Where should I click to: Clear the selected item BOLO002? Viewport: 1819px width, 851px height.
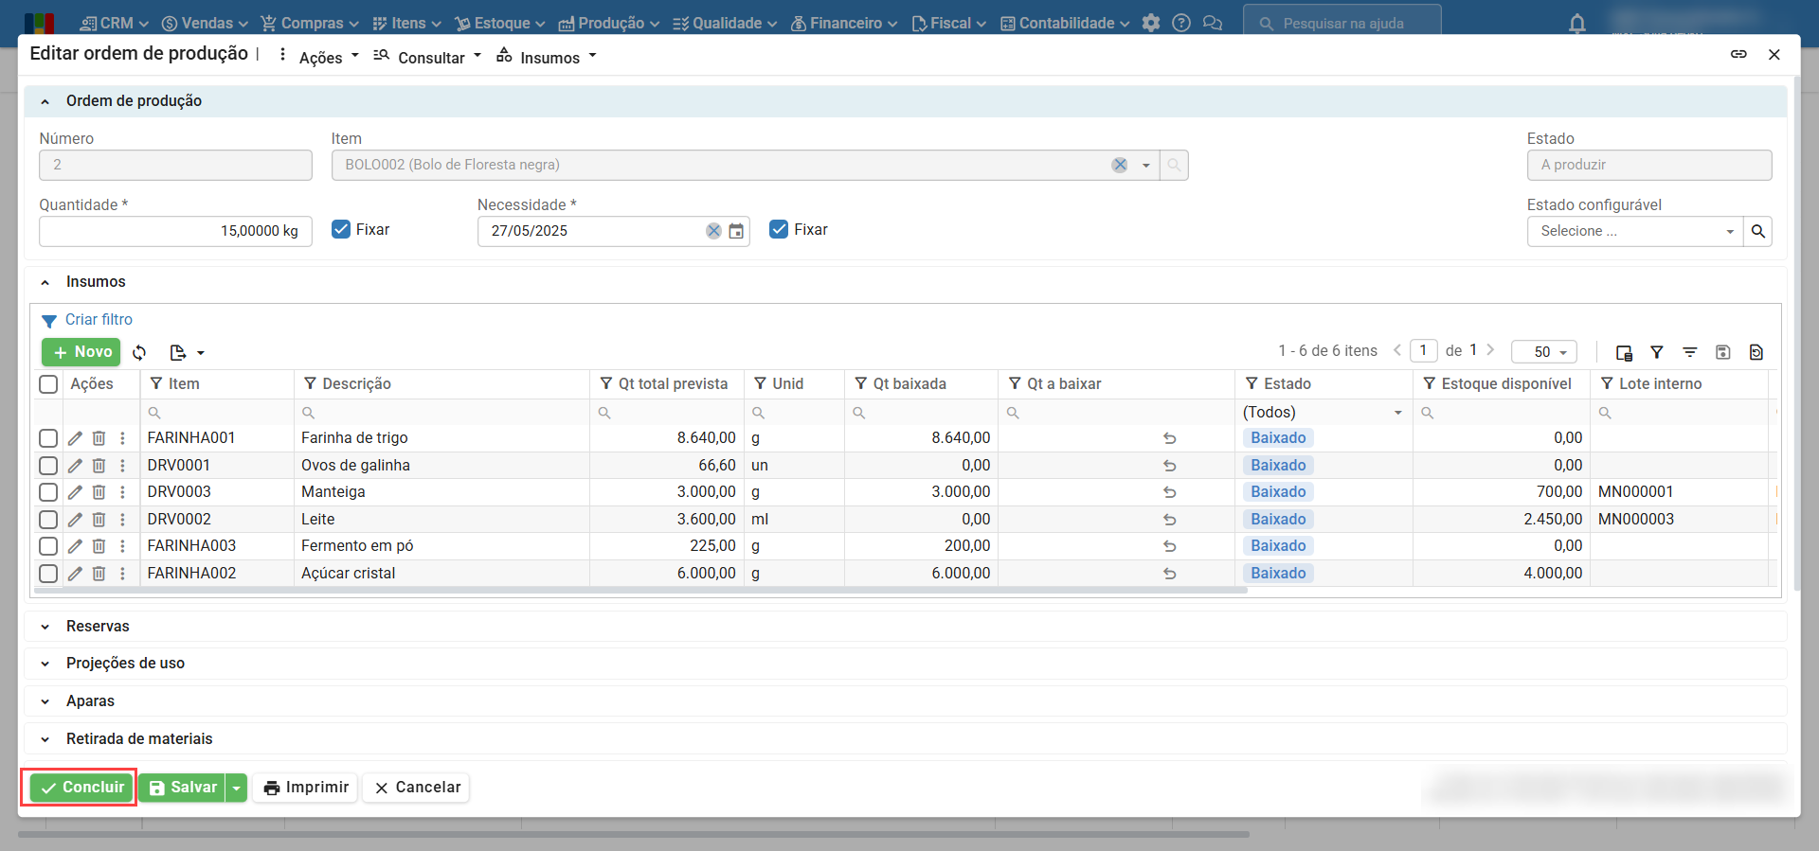1120,165
